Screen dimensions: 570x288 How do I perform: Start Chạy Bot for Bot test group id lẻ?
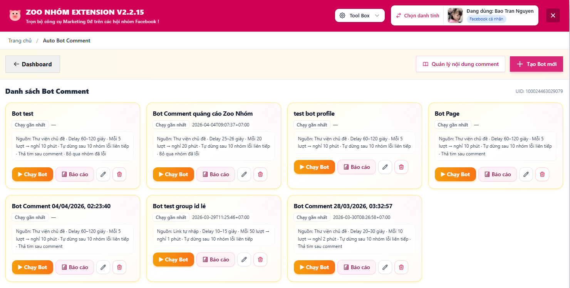[173, 259]
